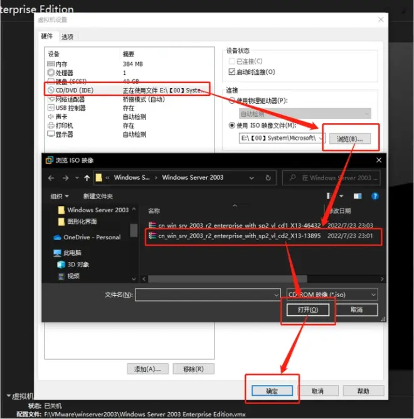The image size is (414, 419).
Task: Click the 移除(R) button
Action: pyautogui.click(x=193, y=369)
